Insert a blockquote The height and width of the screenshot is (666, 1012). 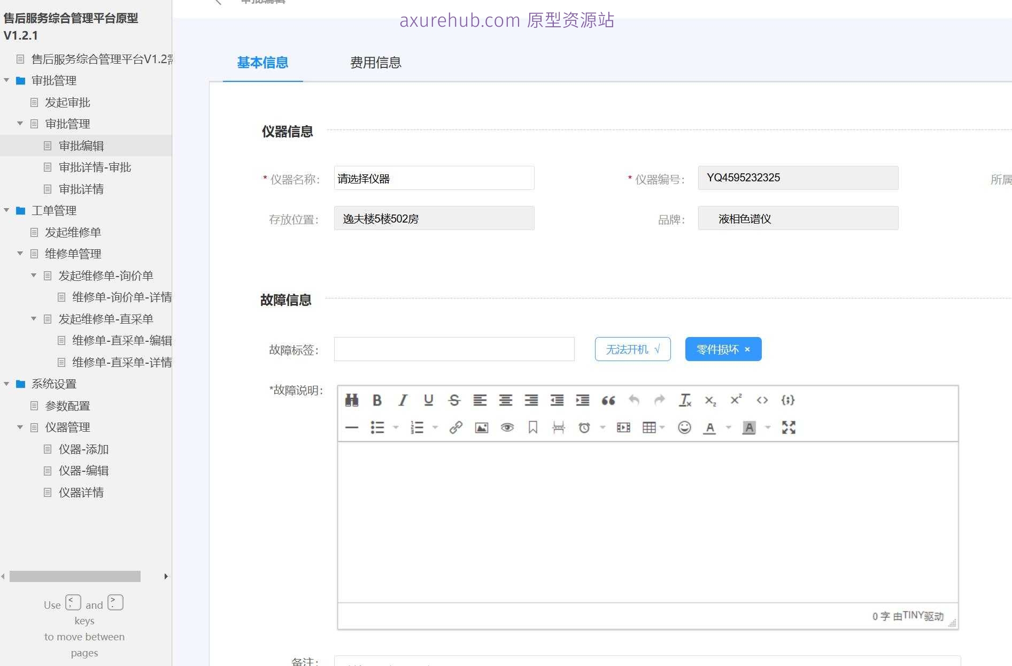point(608,400)
